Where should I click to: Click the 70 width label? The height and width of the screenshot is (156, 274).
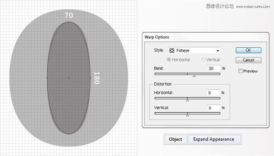(69, 16)
